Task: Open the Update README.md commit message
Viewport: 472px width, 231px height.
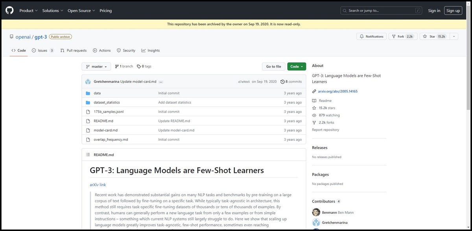Action: [174, 121]
